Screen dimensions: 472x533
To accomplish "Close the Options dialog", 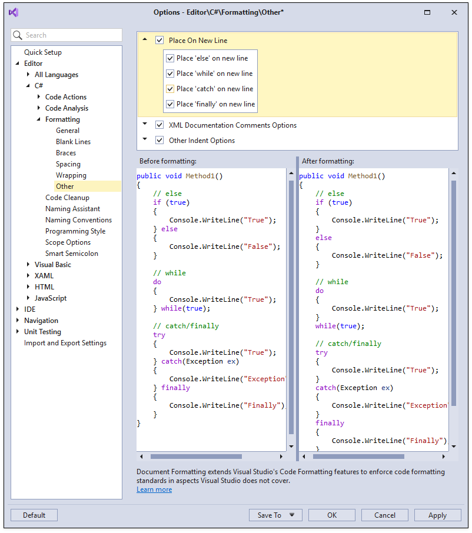I will pos(454,12).
